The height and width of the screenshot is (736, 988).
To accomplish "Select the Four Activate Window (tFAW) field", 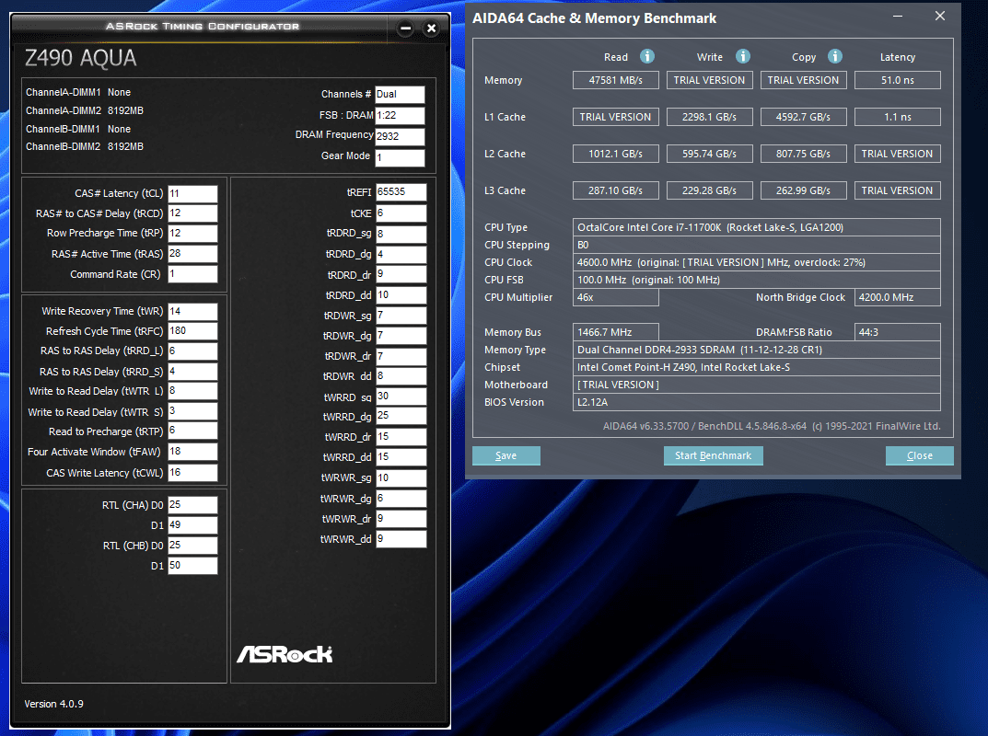I will coord(192,452).
